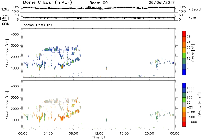
Task: Click the 'Dome C East (fitACF)' plot title
Action: pyautogui.click(x=47, y=2)
